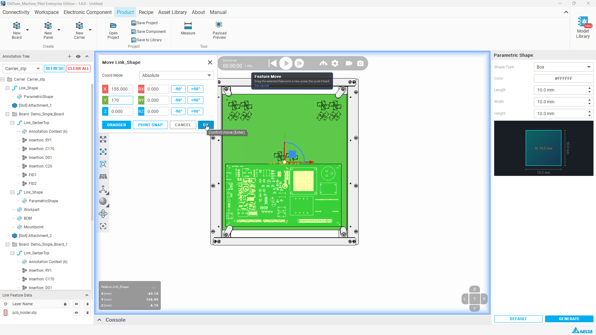Switch to the Recipe tab
596x335 pixels.
pyautogui.click(x=146, y=12)
